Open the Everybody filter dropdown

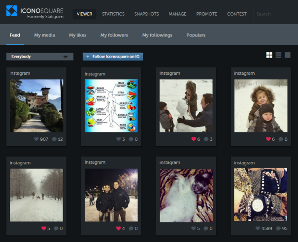[40, 57]
